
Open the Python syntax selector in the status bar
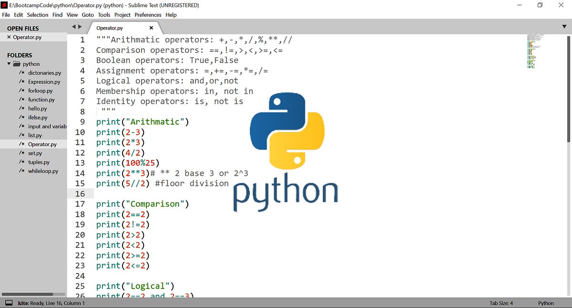coord(546,303)
